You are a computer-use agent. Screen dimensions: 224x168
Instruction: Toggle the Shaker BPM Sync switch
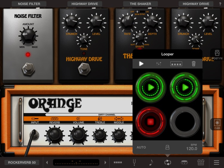coord(140,12)
